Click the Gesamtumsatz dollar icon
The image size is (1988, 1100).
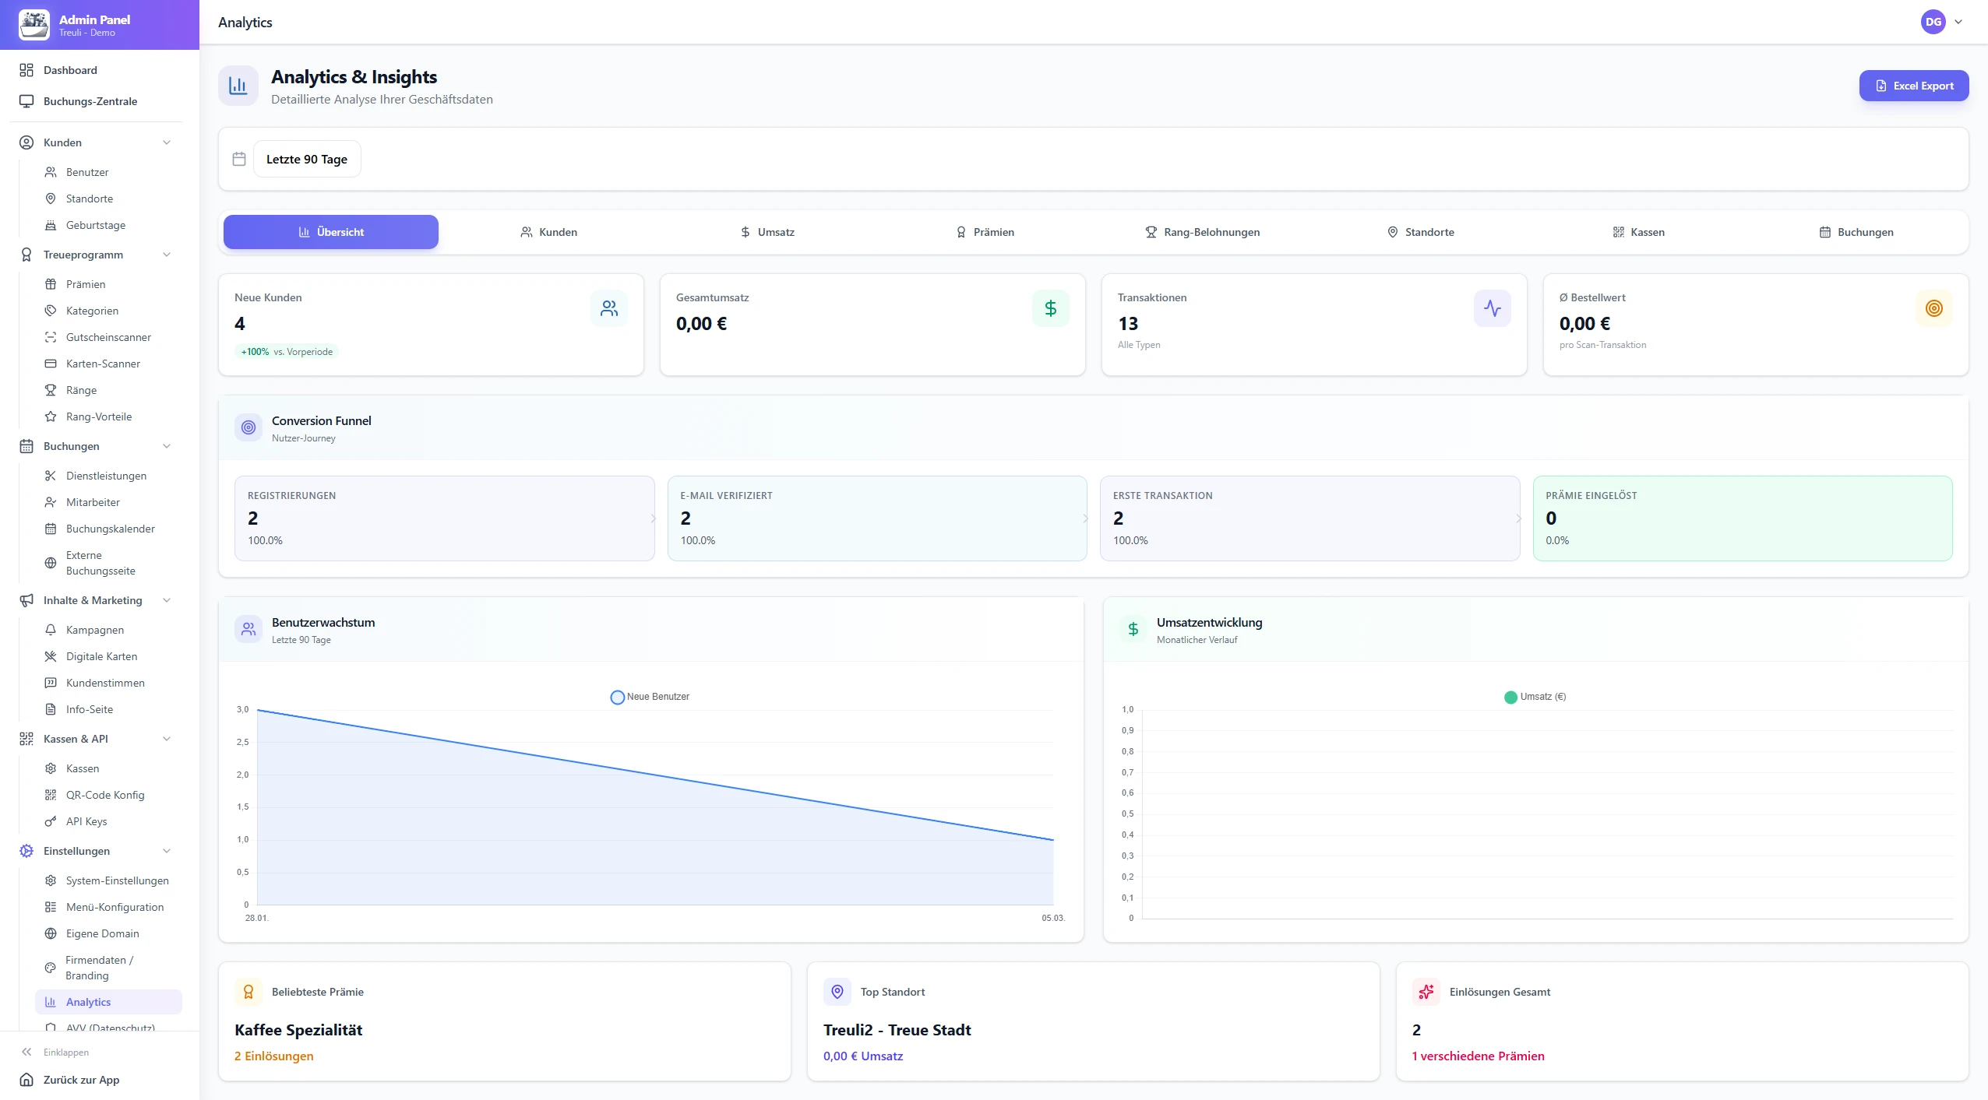tap(1050, 308)
